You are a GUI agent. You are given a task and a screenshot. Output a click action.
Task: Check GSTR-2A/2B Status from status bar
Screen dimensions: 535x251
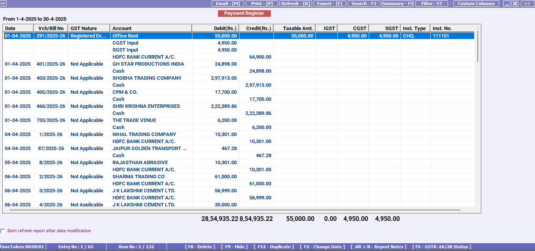tap(441, 246)
